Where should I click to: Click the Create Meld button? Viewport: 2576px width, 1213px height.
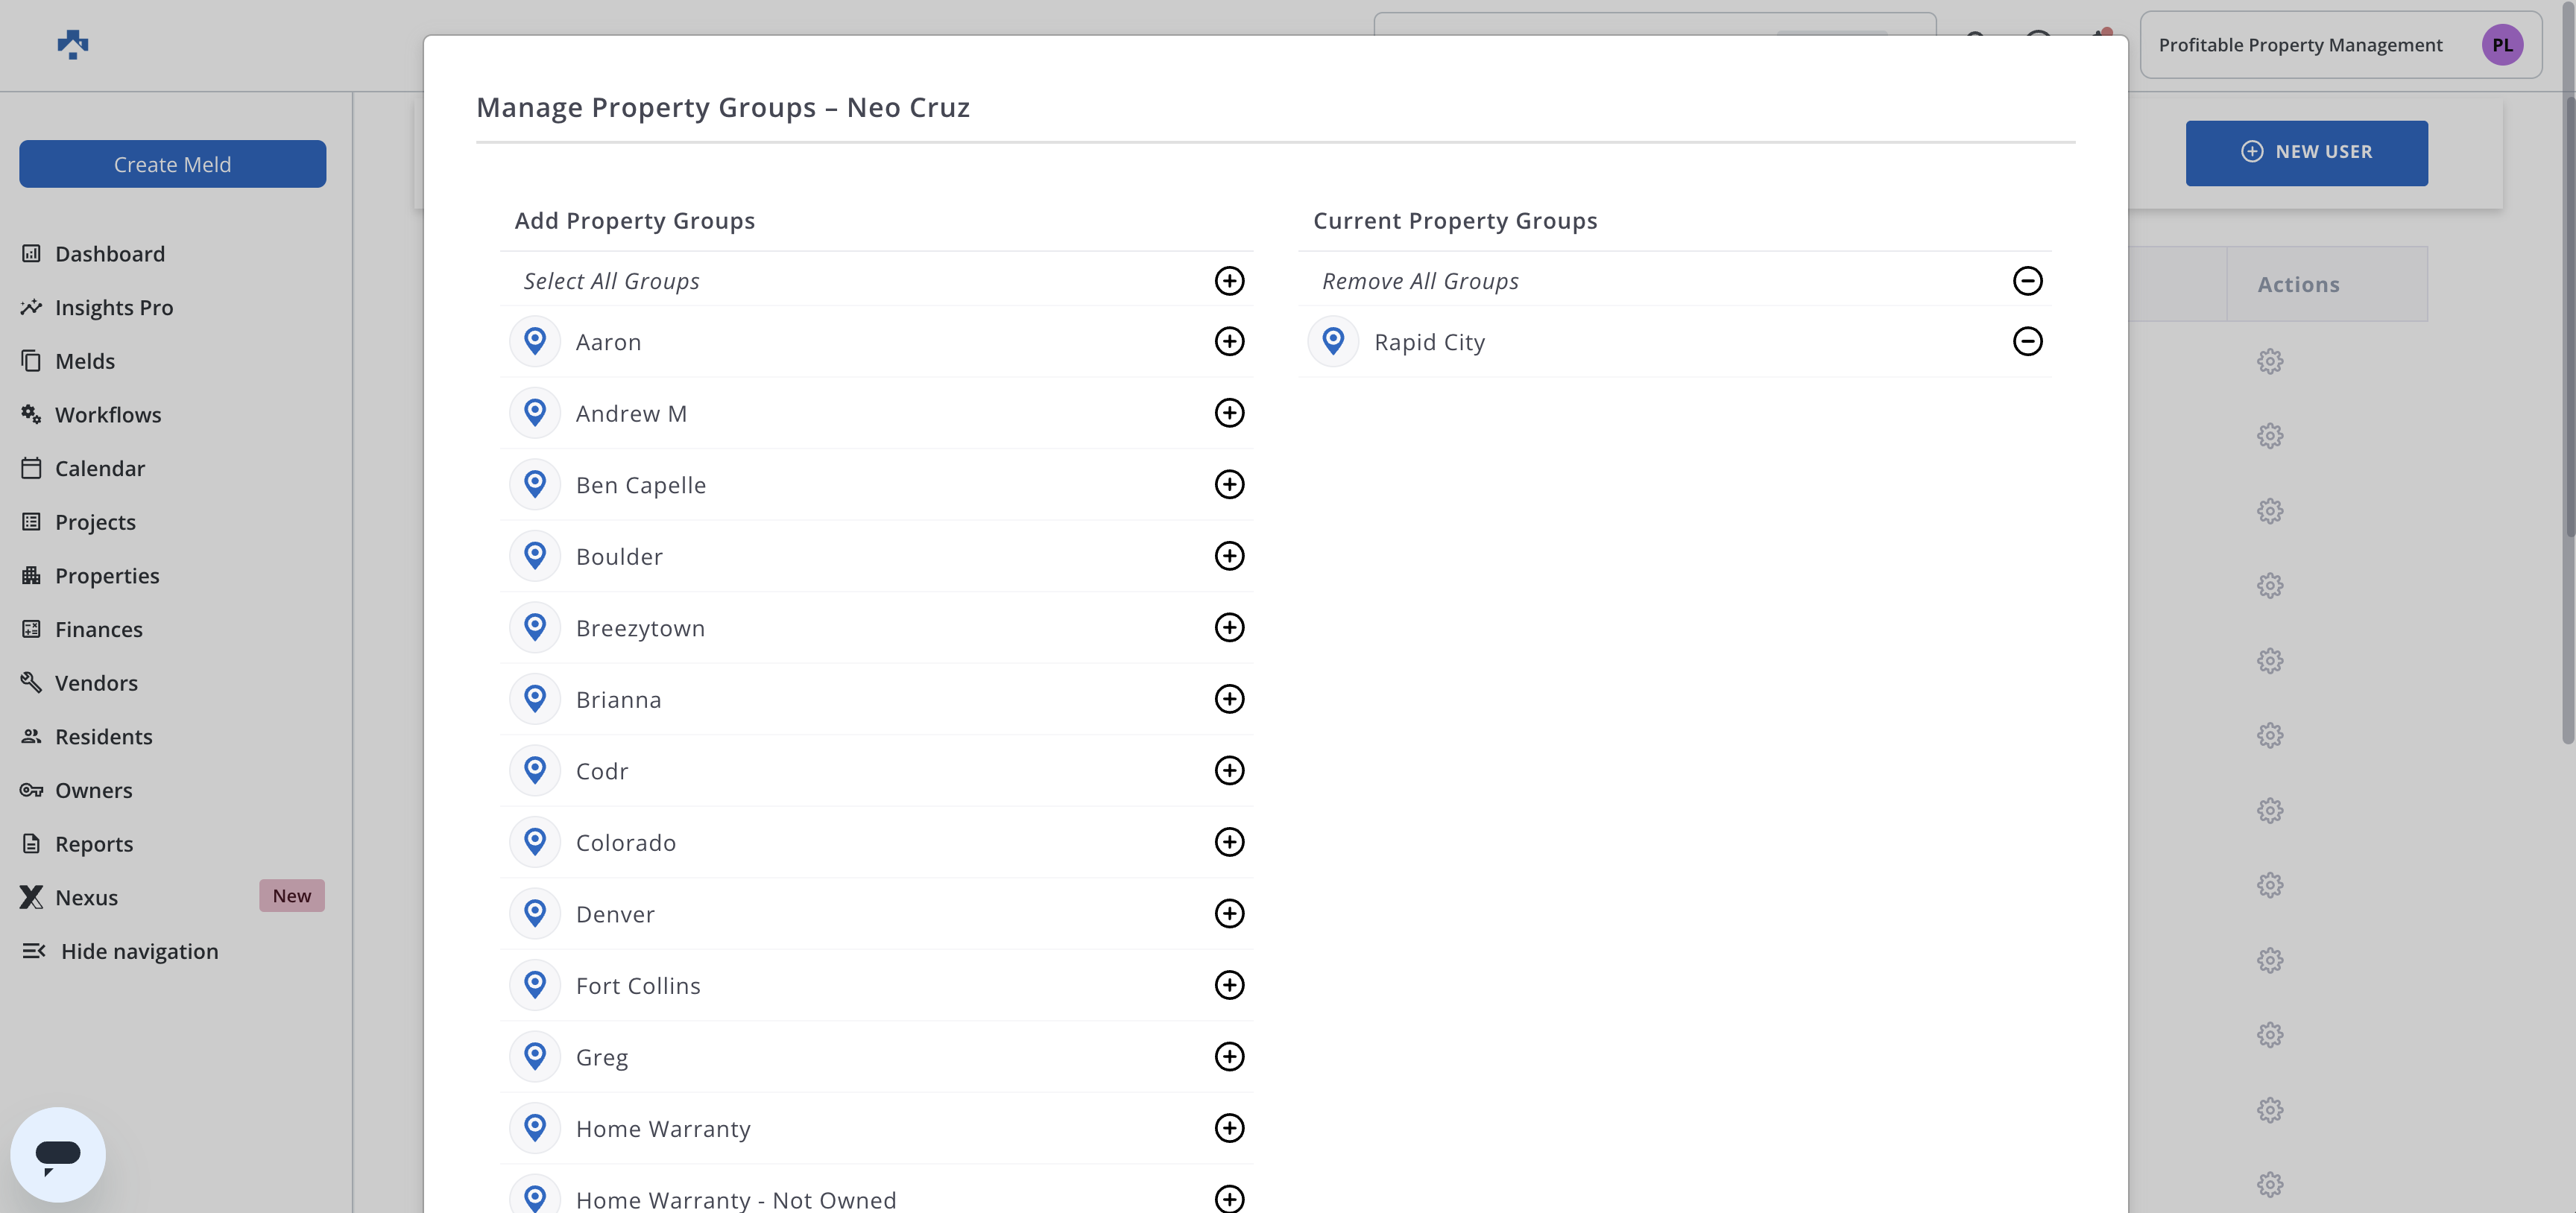click(172, 164)
